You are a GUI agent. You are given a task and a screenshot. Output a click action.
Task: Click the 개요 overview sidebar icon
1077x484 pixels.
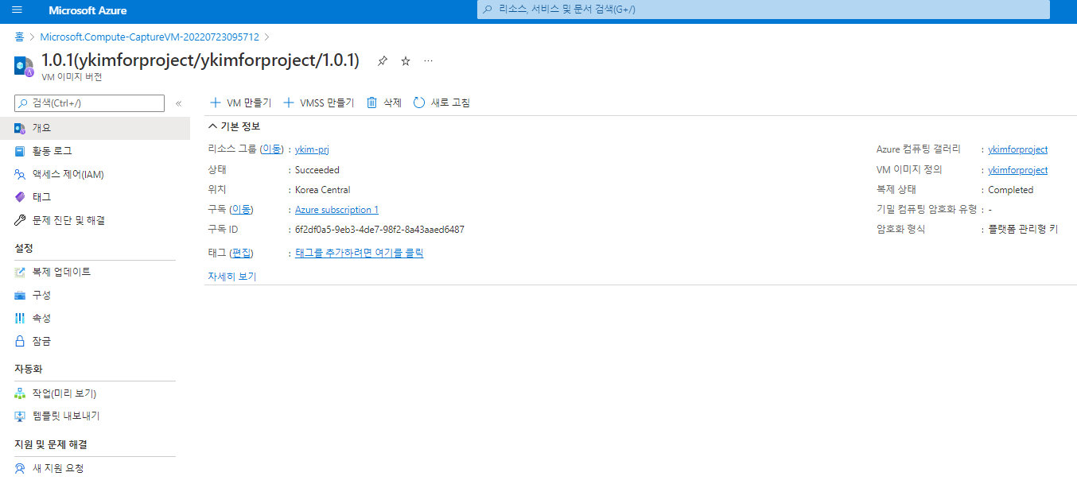[20, 128]
